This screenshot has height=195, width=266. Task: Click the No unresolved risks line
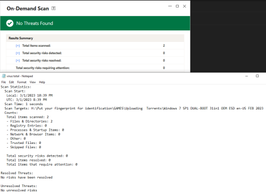(19, 190)
